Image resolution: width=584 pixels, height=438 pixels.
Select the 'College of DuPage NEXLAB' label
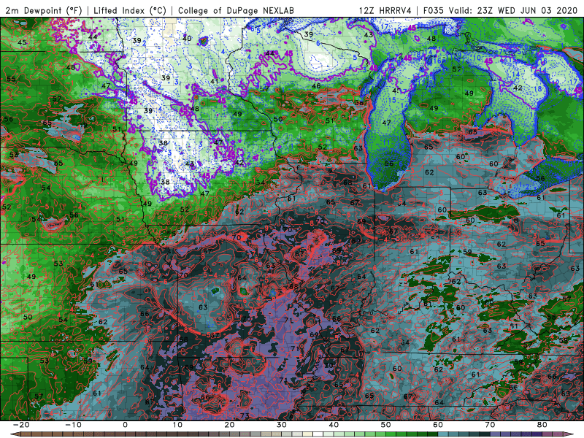pos(236,11)
